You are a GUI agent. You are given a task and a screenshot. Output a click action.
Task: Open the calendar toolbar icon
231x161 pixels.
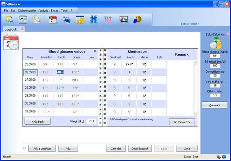coord(53,20)
